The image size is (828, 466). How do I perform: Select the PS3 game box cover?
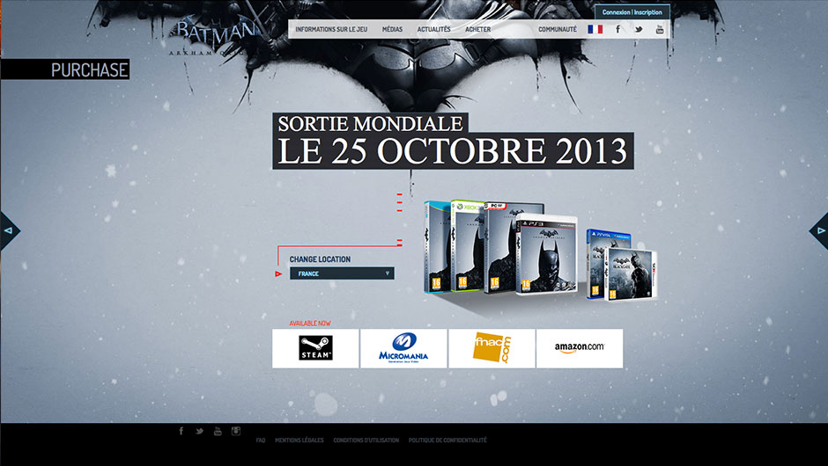546,255
